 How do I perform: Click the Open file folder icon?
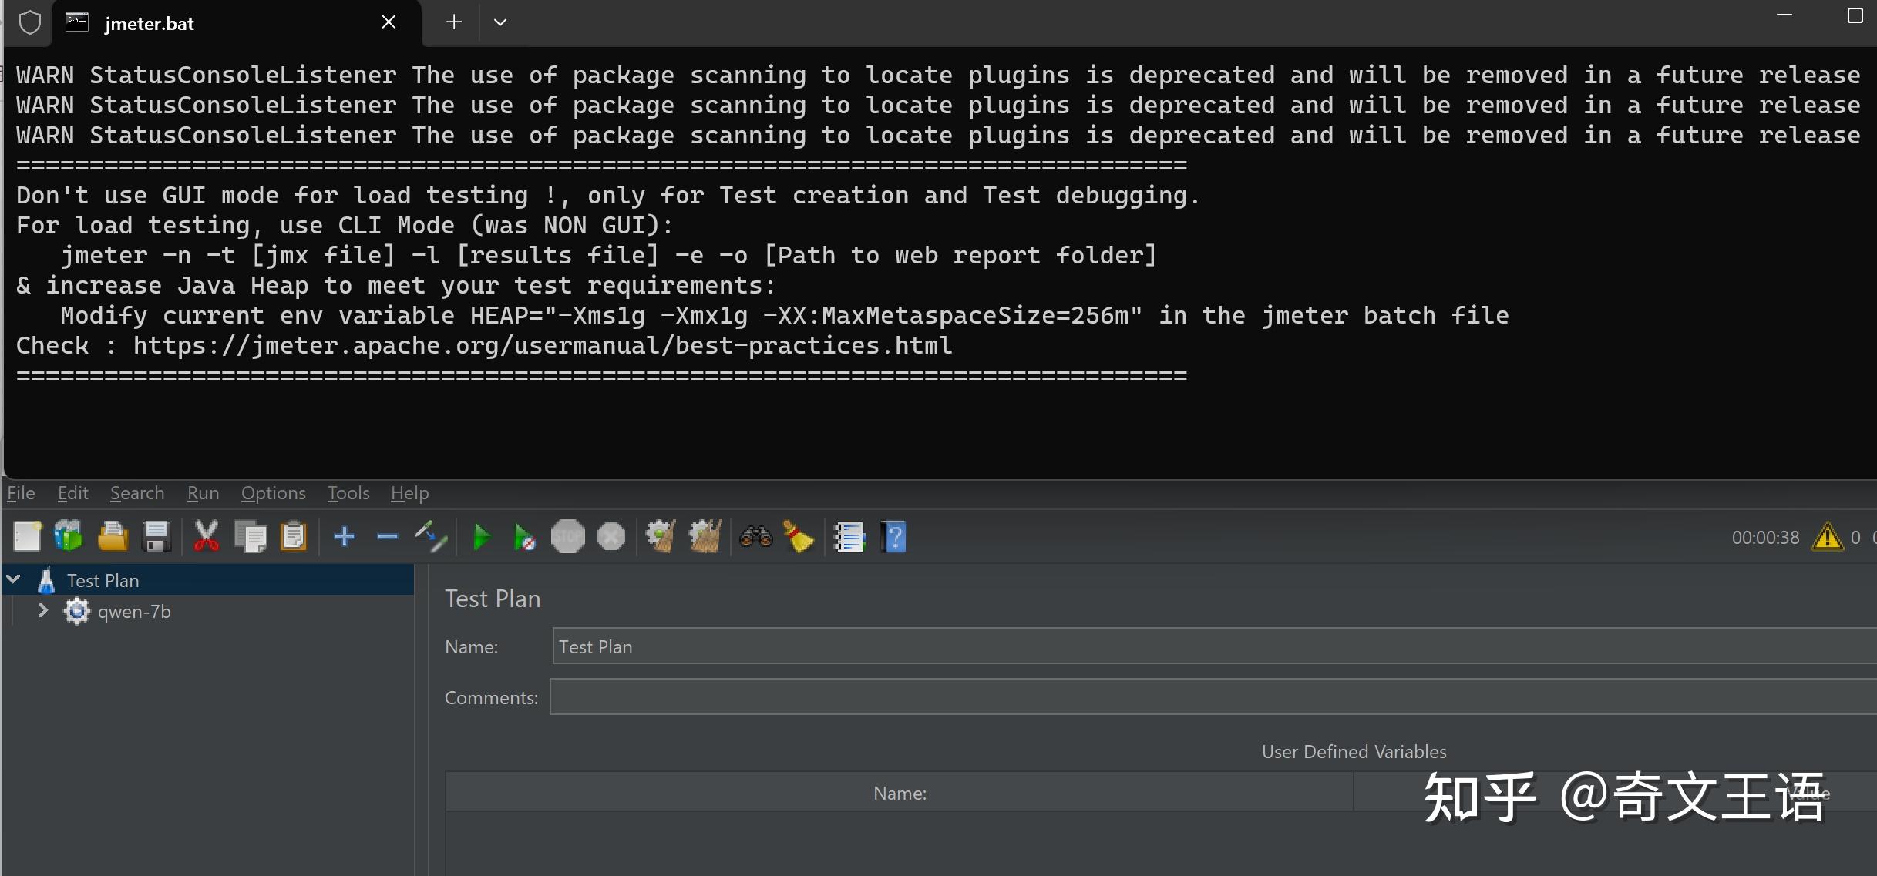(x=113, y=537)
